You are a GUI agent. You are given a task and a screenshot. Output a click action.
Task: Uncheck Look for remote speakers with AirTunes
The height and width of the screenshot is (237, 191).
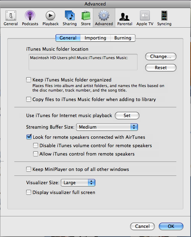29,137
